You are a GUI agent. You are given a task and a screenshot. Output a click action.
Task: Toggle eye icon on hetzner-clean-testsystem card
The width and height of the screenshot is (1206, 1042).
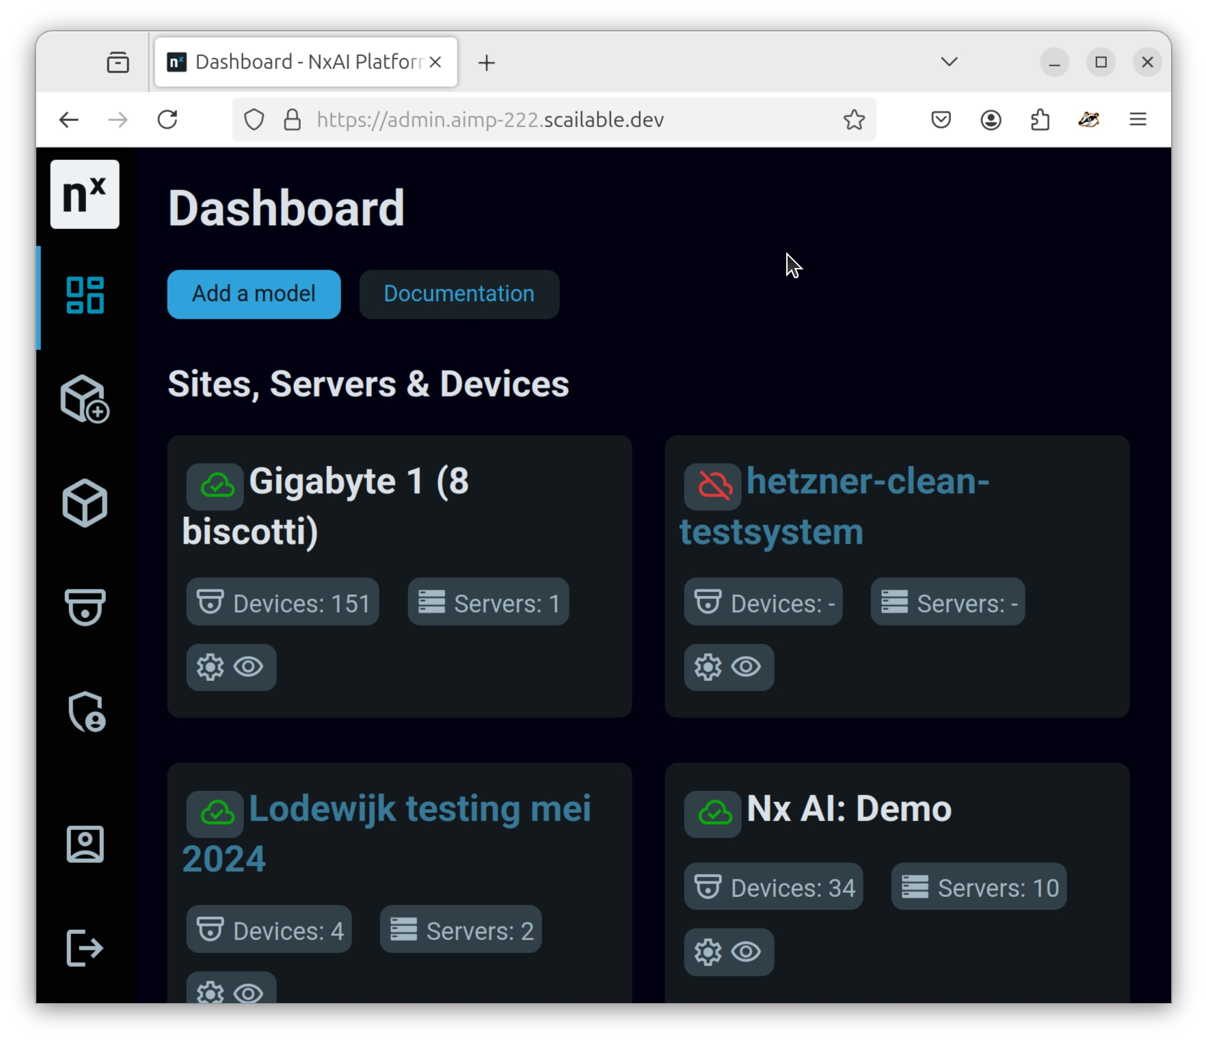tap(746, 667)
